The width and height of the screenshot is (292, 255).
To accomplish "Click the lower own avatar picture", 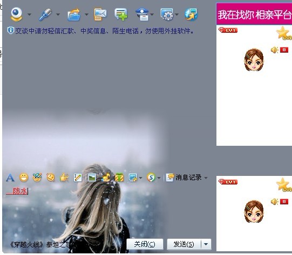I will [x=254, y=211].
